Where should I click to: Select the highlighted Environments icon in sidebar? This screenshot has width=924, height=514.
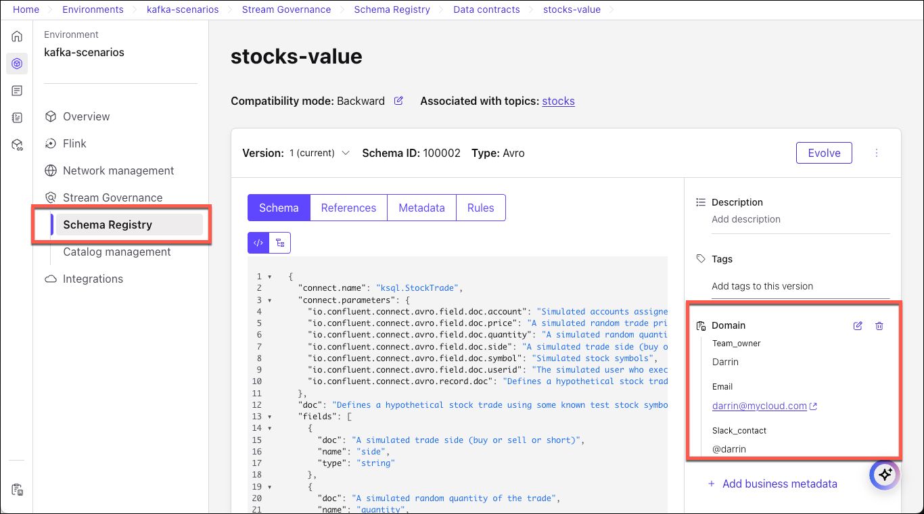pos(16,63)
